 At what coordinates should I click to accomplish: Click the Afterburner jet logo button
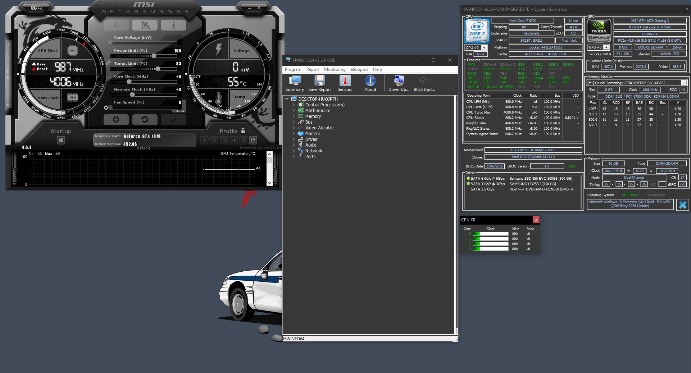coord(145,25)
